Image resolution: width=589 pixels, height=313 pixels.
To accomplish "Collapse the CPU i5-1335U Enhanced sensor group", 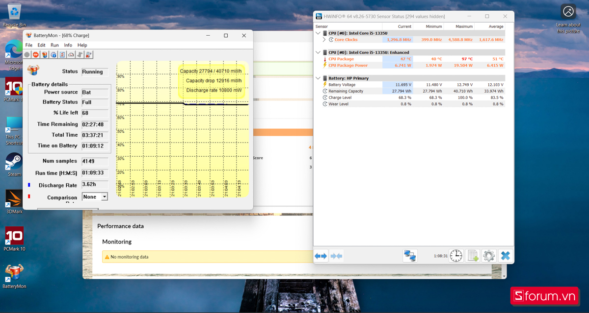I will (318, 52).
